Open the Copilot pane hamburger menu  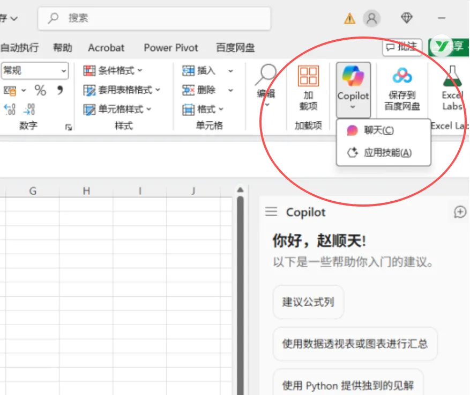click(x=271, y=211)
